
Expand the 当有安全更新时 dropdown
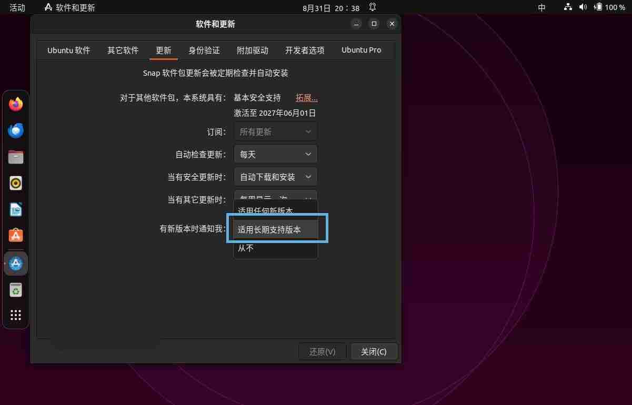pos(275,177)
